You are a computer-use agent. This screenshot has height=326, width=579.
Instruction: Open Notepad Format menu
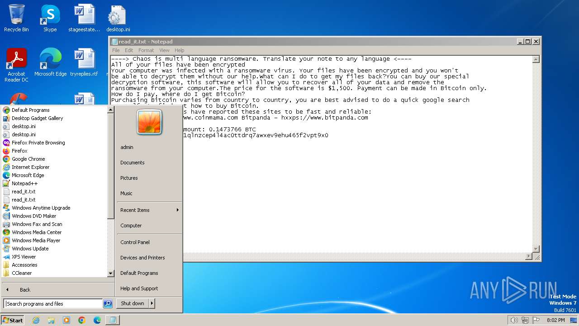(146, 50)
